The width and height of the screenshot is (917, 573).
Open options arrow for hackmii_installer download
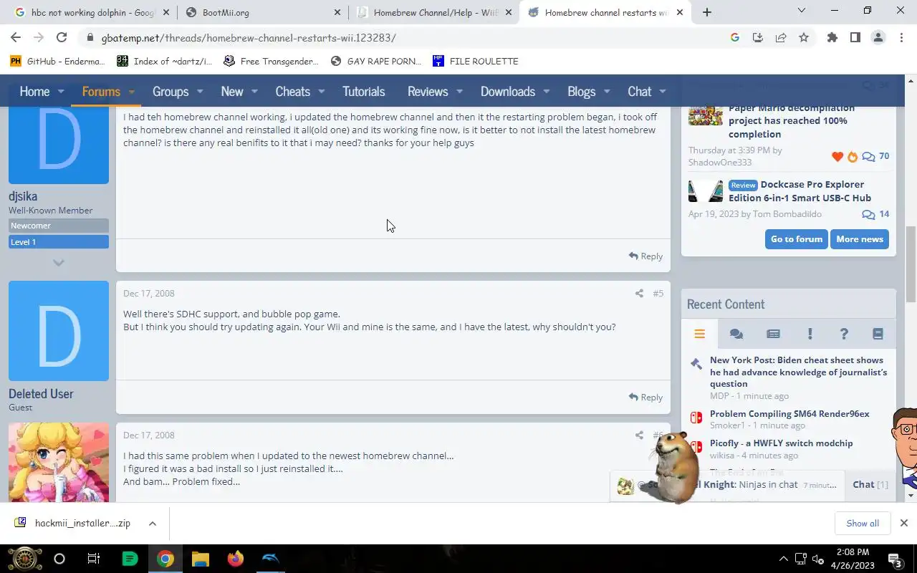pos(153,524)
